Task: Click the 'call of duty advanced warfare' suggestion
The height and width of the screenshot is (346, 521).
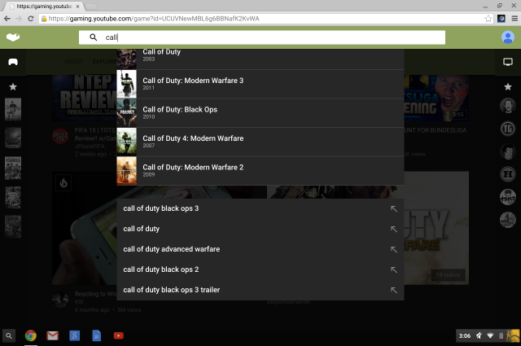Action: [172, 249]
